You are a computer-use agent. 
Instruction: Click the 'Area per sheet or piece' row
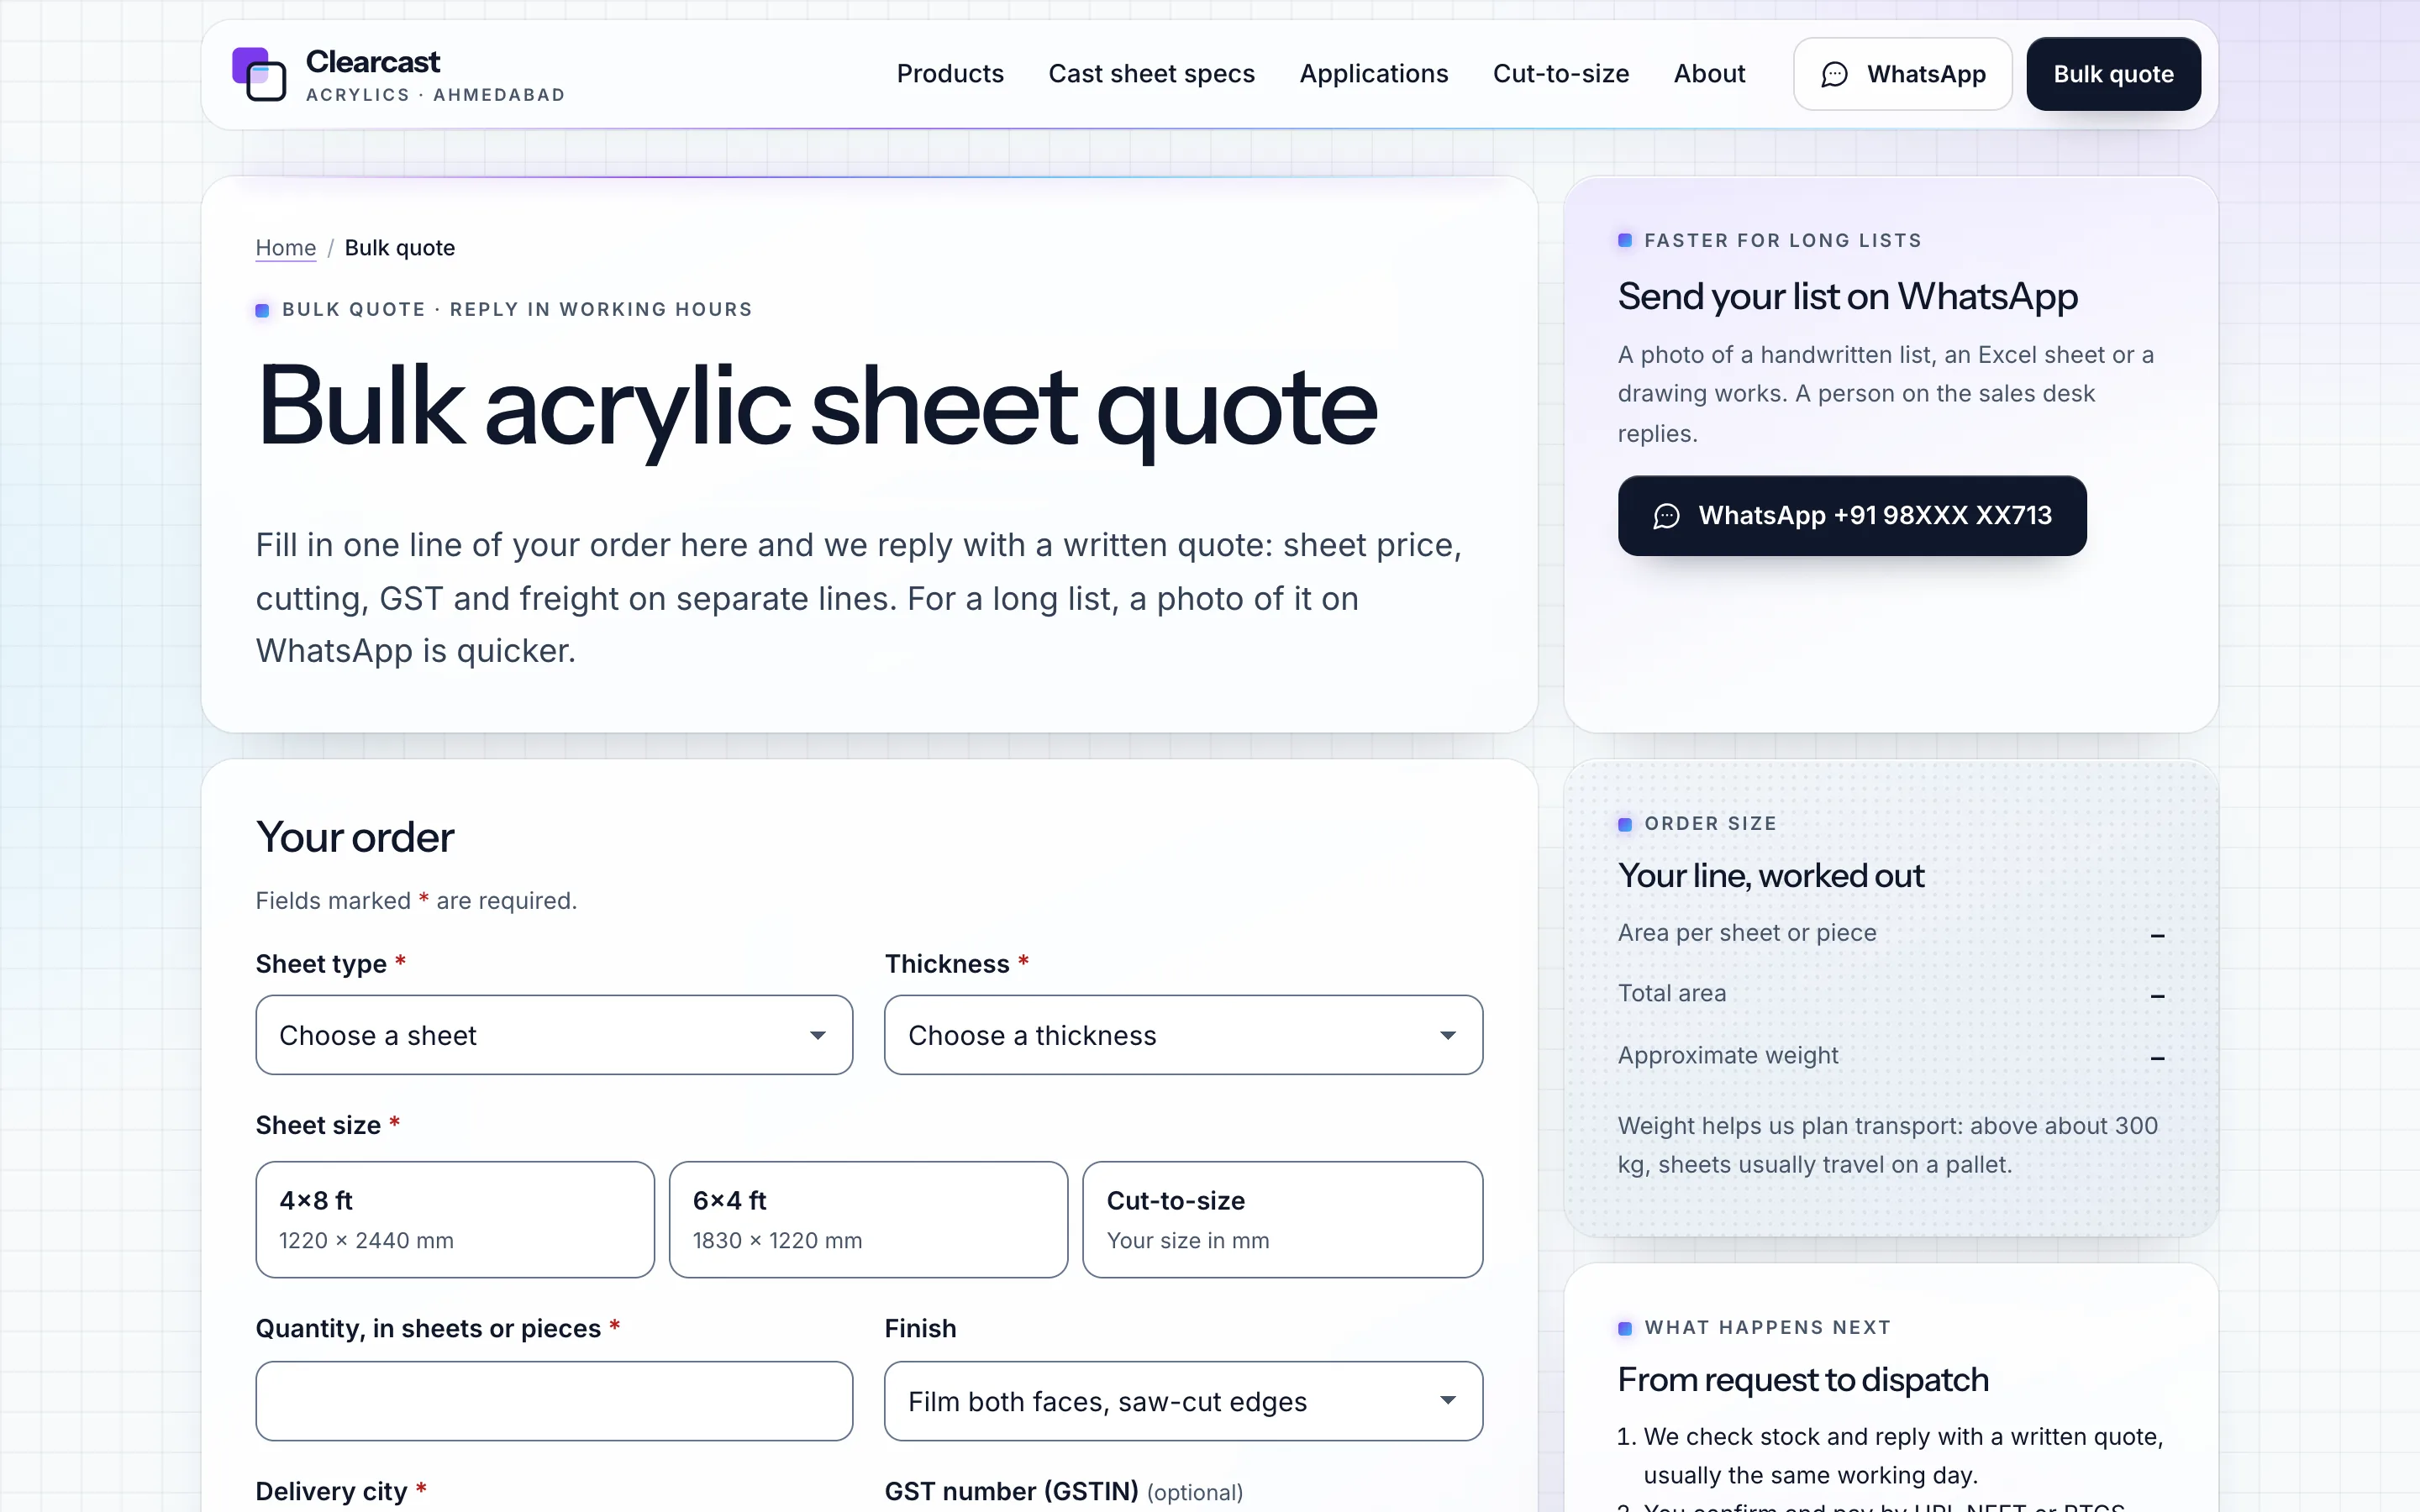1891,933
